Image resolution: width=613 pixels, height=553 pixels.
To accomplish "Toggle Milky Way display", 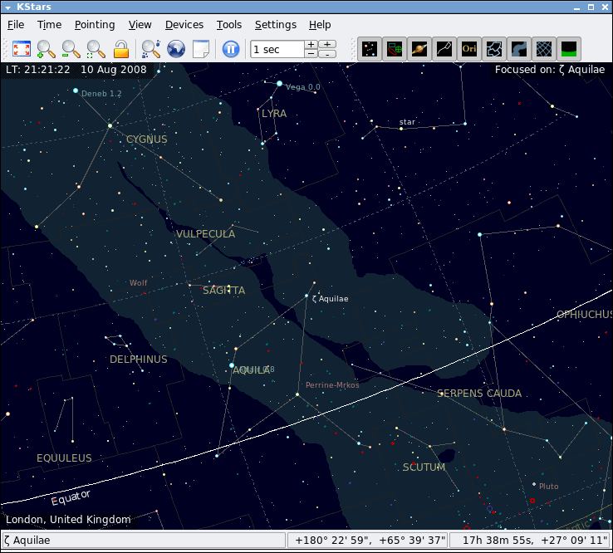I will [x=519, y=49].
